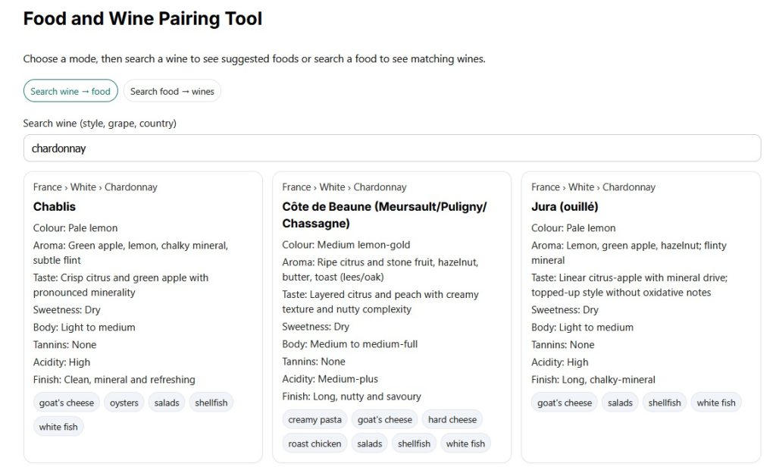Select 'goat's cheese' tag under Chablis
This screenshot has width=776, height=467.
67,403
